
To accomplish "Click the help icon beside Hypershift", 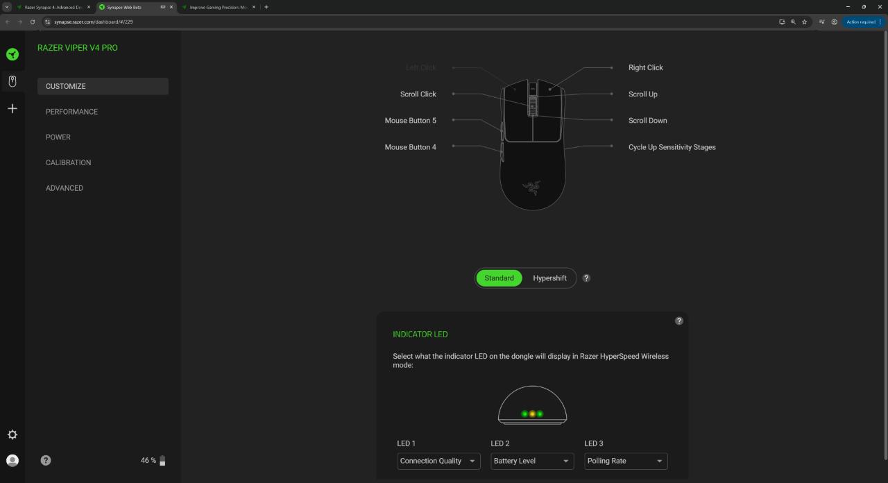I will tap(586, 278).
